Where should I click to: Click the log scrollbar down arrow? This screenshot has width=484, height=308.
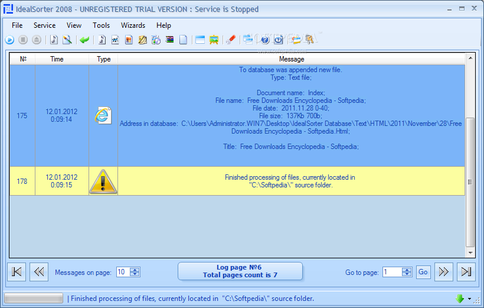(470, 252)
